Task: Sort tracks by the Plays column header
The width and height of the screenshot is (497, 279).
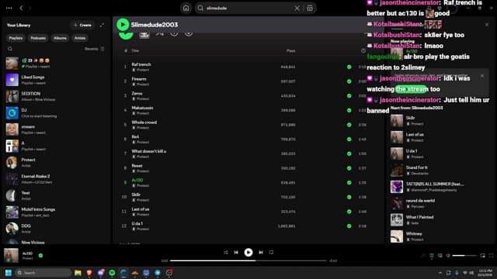Action: [x=290, y=50]
